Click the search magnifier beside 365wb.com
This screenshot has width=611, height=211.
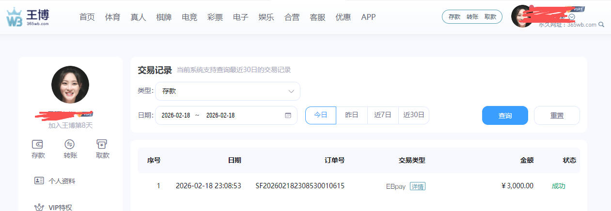point(602,25)
